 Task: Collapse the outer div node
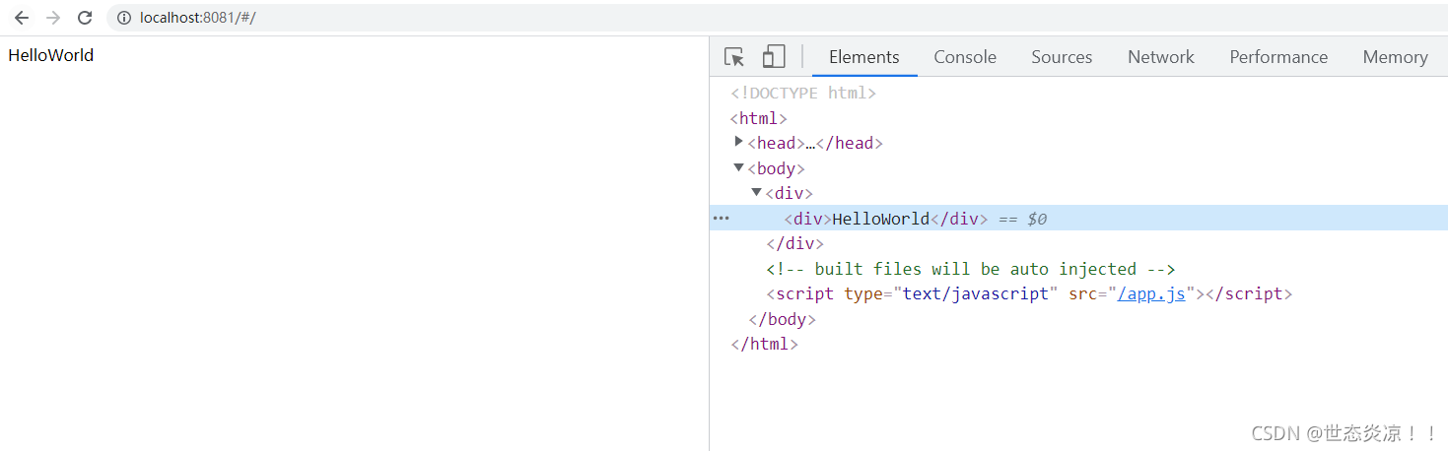point(757,192)
